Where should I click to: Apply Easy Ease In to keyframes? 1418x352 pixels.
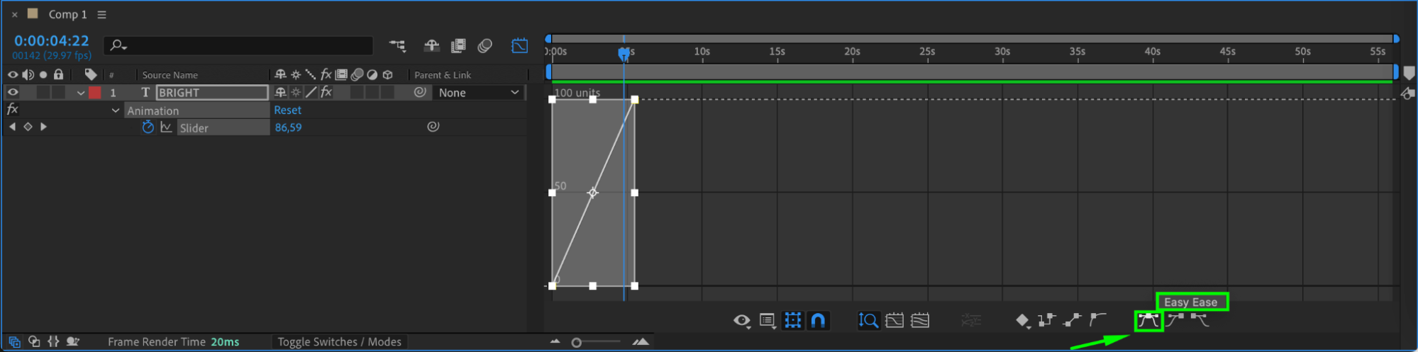[x=1175, y=321]
